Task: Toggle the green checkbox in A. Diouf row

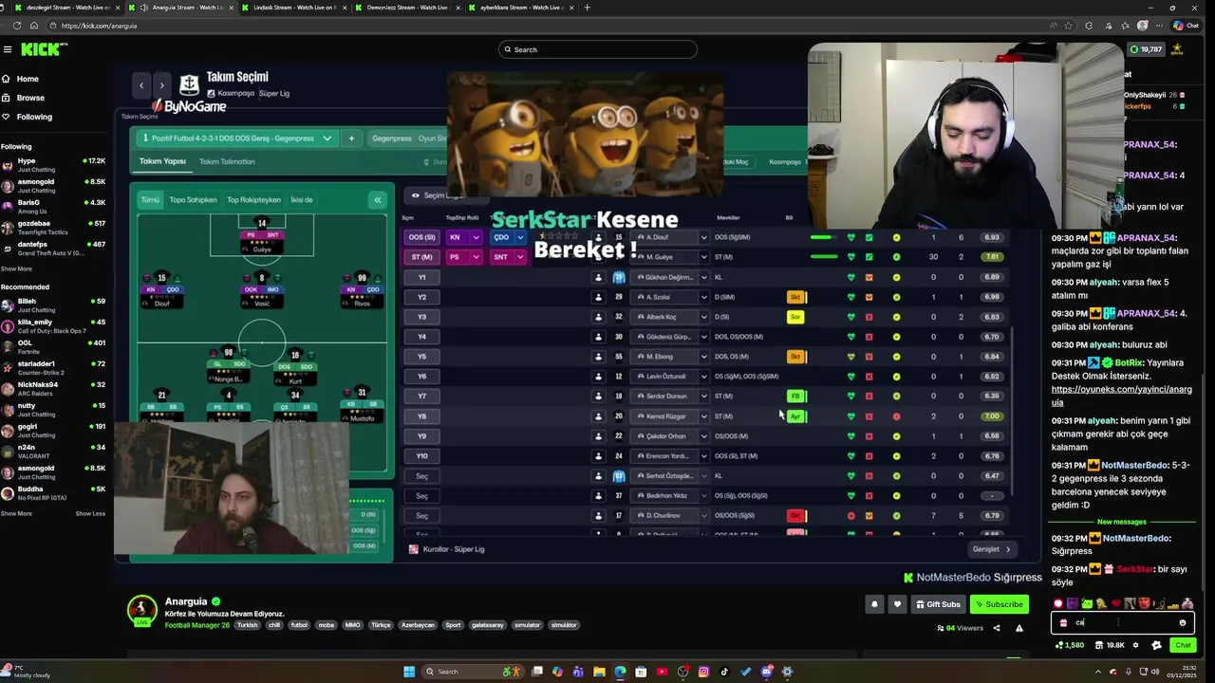Action: (x=869, y=237)
